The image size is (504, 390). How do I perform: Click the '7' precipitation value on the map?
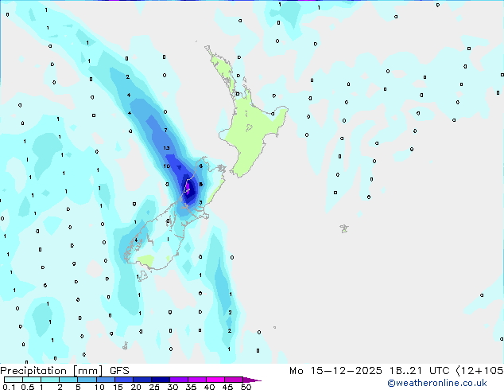165,130
